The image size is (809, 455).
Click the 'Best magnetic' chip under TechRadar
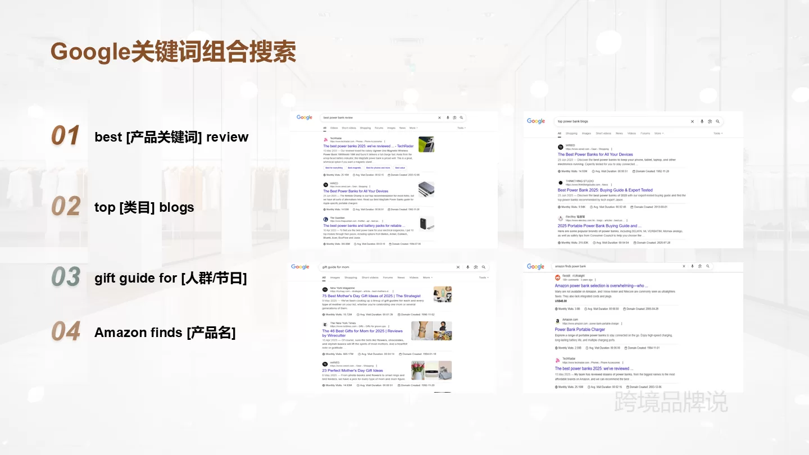point(354,168)
